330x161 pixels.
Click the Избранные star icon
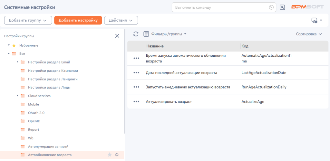(14, 45)
